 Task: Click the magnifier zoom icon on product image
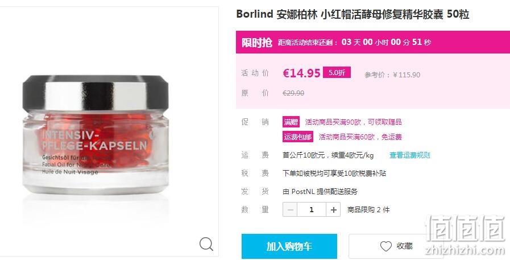pos(206,244)
